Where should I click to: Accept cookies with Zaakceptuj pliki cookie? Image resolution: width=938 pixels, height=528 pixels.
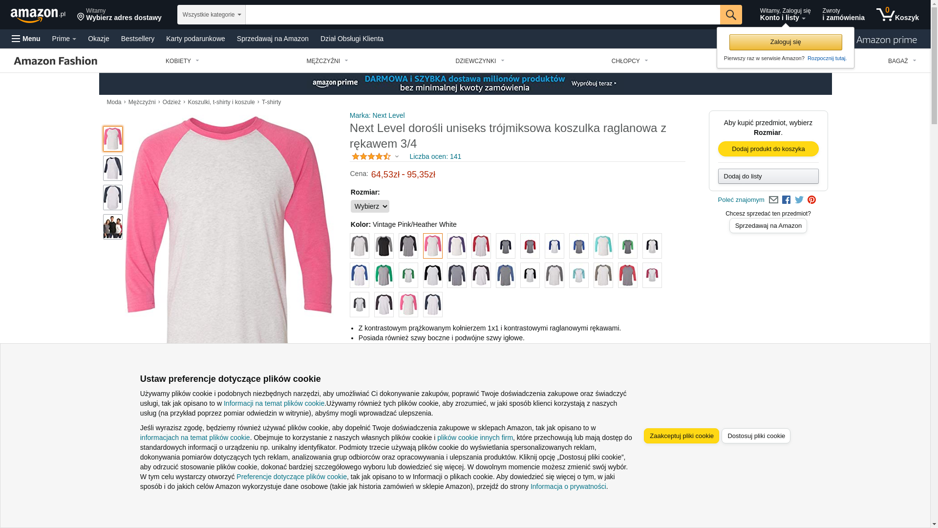click(681, 436)
